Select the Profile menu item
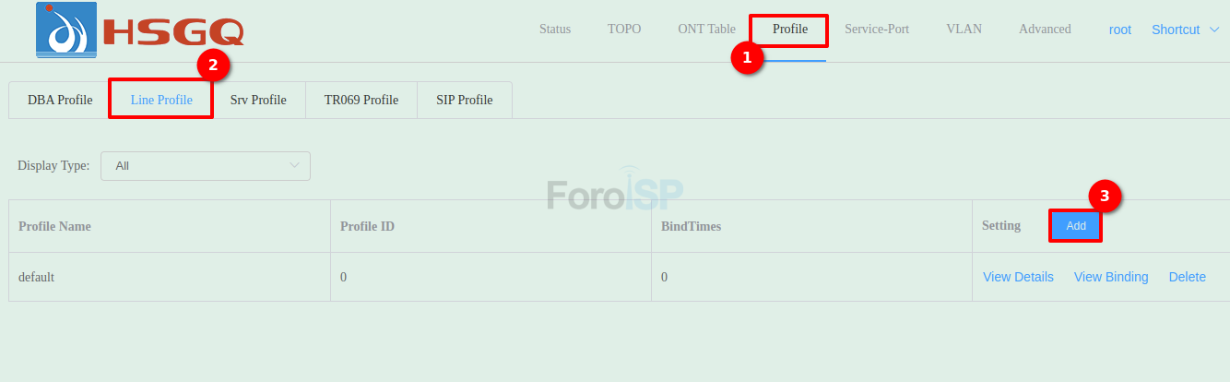1230x382 pixels. [x=790, y=30]
